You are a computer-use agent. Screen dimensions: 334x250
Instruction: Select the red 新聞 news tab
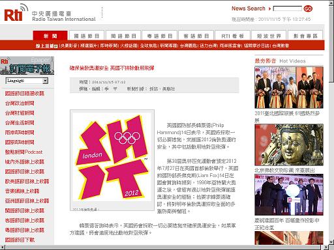click(50, 36)
